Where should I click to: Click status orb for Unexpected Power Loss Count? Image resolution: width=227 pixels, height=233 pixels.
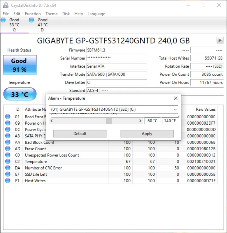point(8,155)
